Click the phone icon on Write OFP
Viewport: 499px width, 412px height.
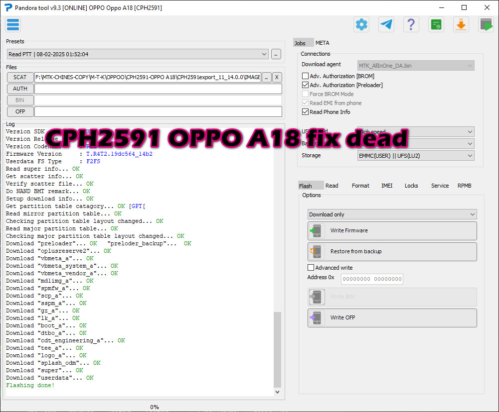[x=317, y=317]
